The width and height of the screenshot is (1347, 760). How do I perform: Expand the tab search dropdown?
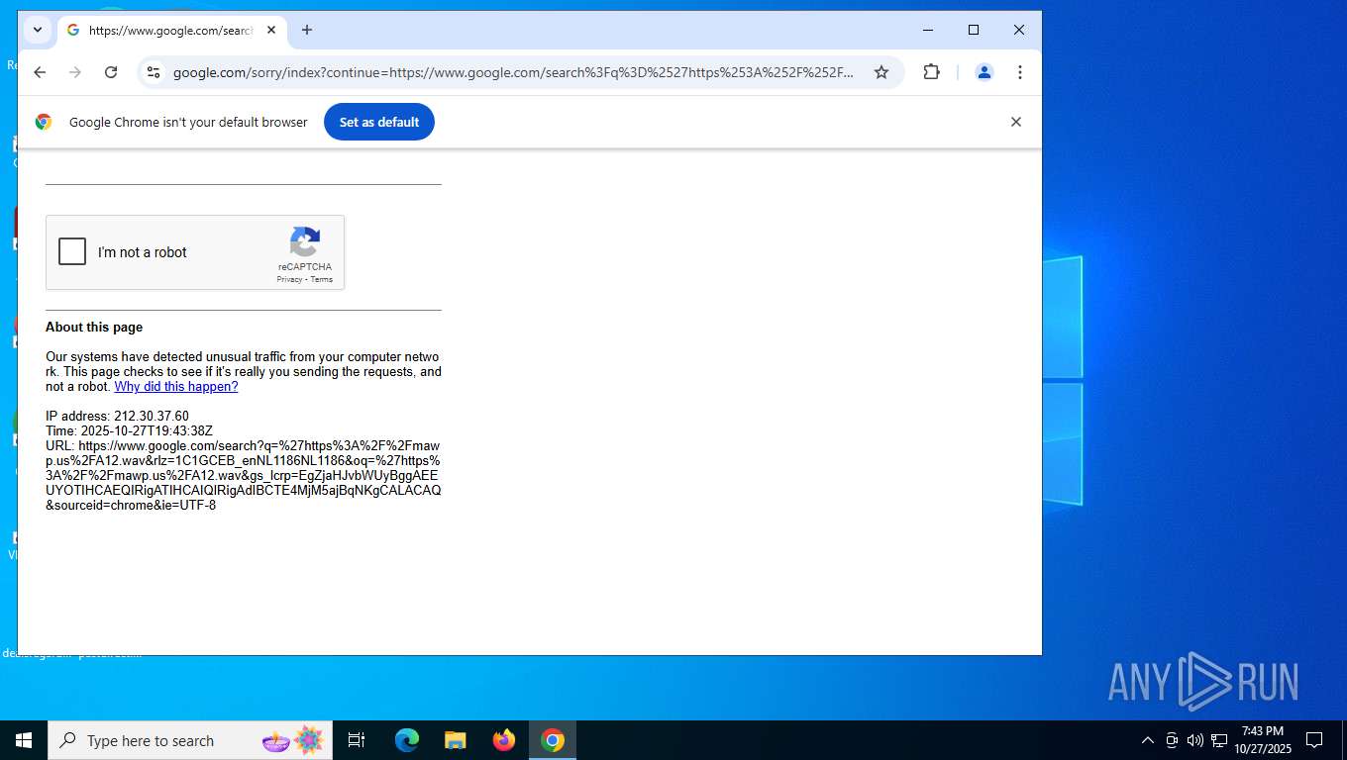tap(38, 30)
